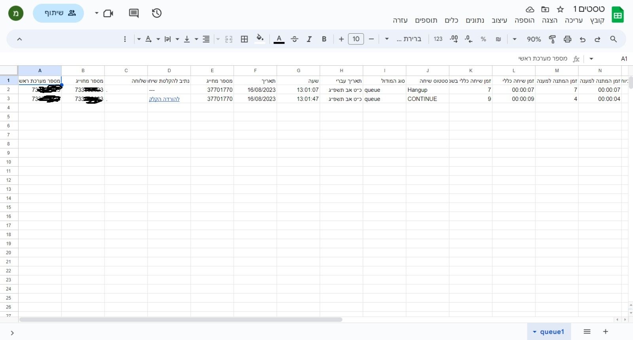The width and height of the screenshot is (633, 340).
Task: Open the להורדה הקלק link in cell D3
Action: coord(164,99)
